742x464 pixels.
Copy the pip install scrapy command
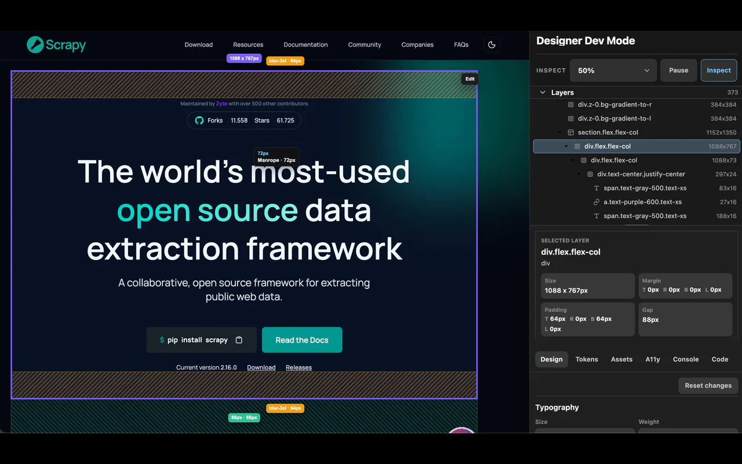(x=239, y=340)
